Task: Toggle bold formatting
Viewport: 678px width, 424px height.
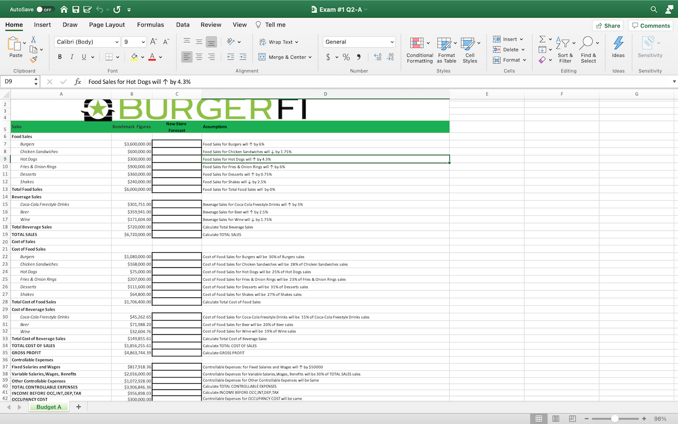Action: (x=59, y=57)
